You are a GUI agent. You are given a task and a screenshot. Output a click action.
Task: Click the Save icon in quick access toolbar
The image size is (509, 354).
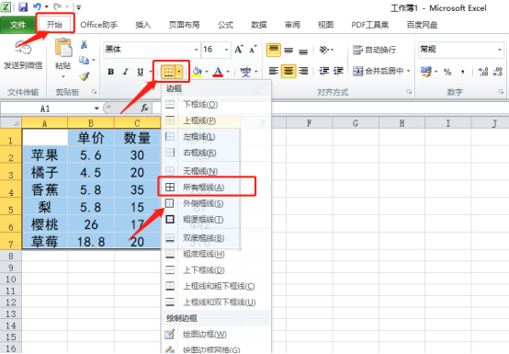23,6
